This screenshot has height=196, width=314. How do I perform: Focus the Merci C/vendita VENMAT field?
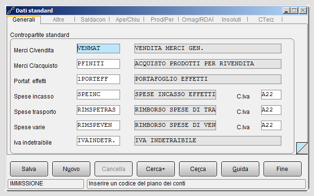coord(98,49)
